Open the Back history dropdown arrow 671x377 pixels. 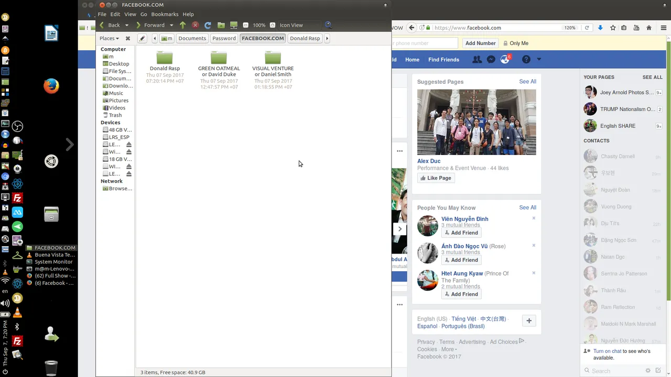click(x=126, y=25)
